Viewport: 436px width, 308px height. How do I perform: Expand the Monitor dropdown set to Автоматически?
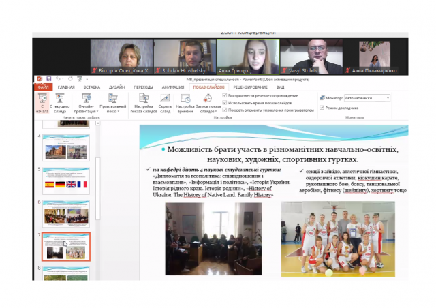coord(388,97)
